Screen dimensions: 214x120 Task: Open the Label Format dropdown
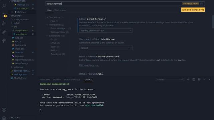click(x=106, y=48)
